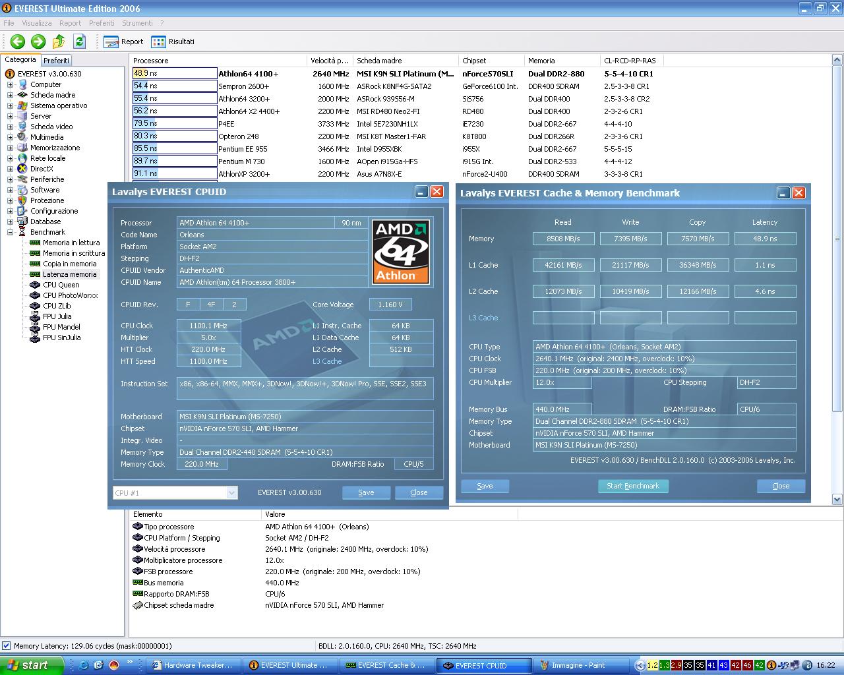Open the CPU Queen benchmark
This screenshot has width=844, height=675.
(x=61, y=285)
